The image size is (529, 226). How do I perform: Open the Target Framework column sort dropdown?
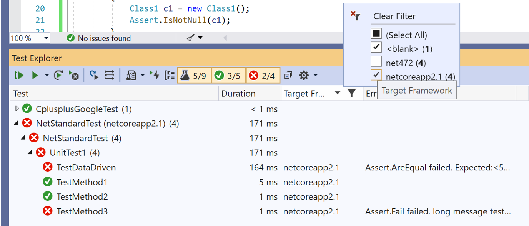click(x=337, y=93)
